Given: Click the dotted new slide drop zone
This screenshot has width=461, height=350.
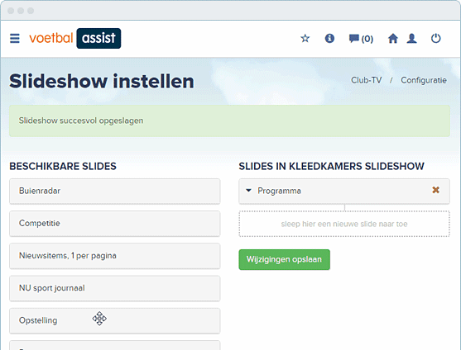Looking at the screenshot, I should pyautogui.click(x=344, y=224).
